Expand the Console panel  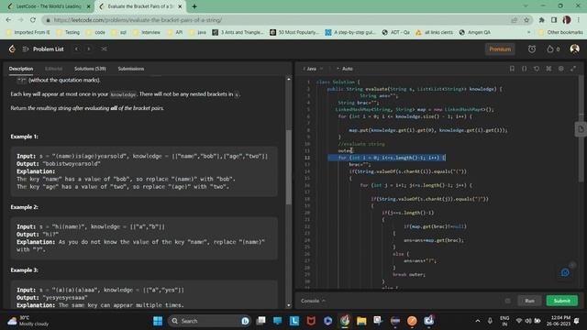(x=313, y=301)
